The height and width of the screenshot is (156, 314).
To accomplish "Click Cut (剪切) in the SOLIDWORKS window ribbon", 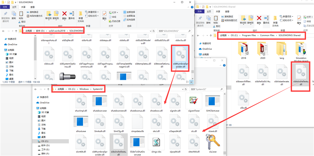I will [22, 22].
